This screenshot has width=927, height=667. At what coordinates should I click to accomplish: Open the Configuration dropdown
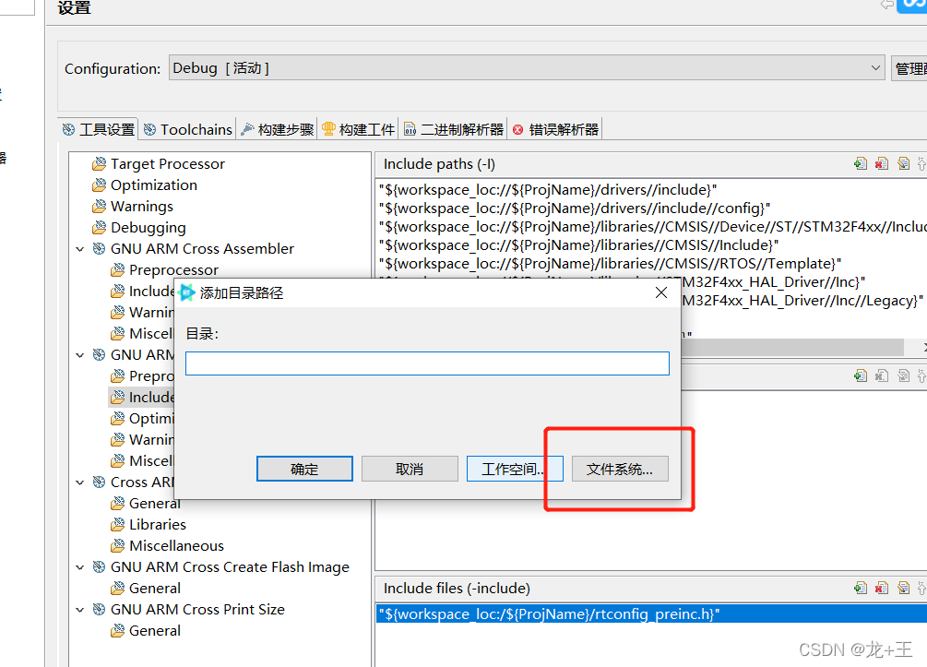coord(526,68)
